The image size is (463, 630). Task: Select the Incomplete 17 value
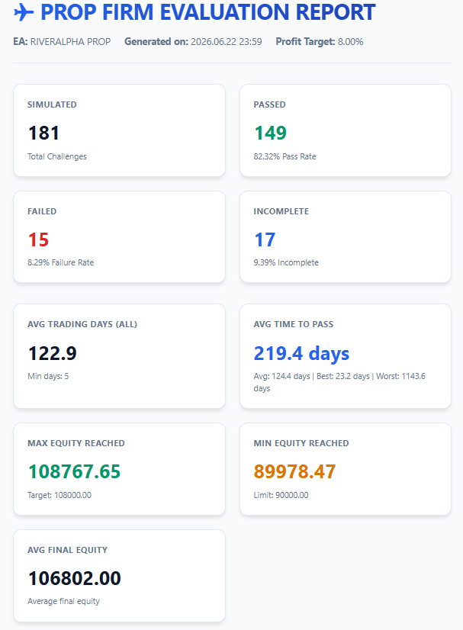(x=265, y=239)
